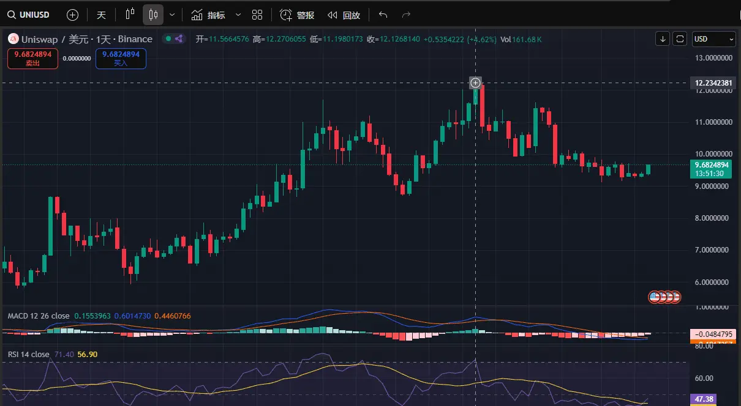Click RSI 14 close indicator title
The width and height of the screenshot is (741, 406).
[x=28, y=354]
